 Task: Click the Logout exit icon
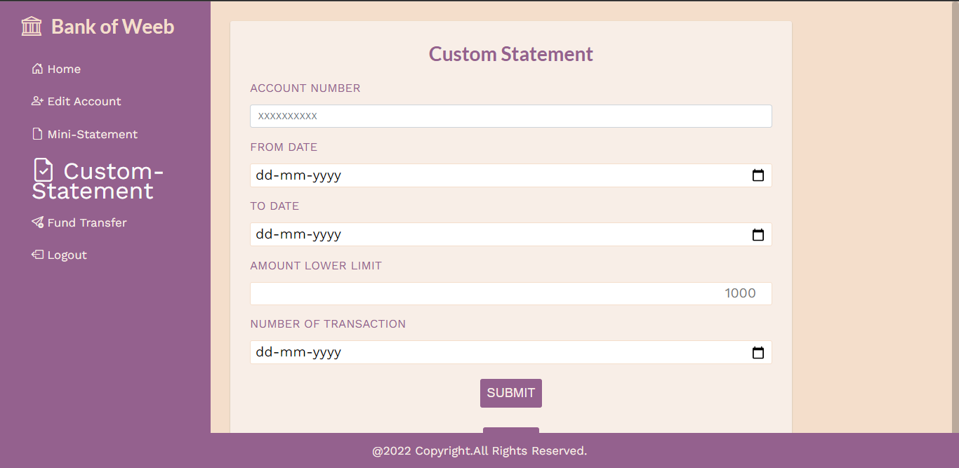37,254
